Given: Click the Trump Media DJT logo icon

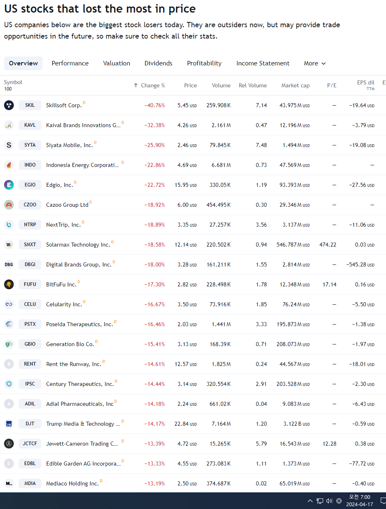Looking at the screenshot, I should pos(9,424).
